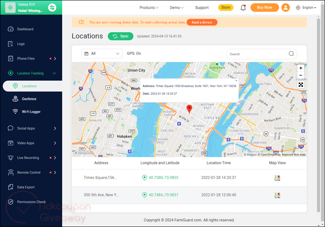Click location time 2022-01-28 12:00:40

(219, 195)
